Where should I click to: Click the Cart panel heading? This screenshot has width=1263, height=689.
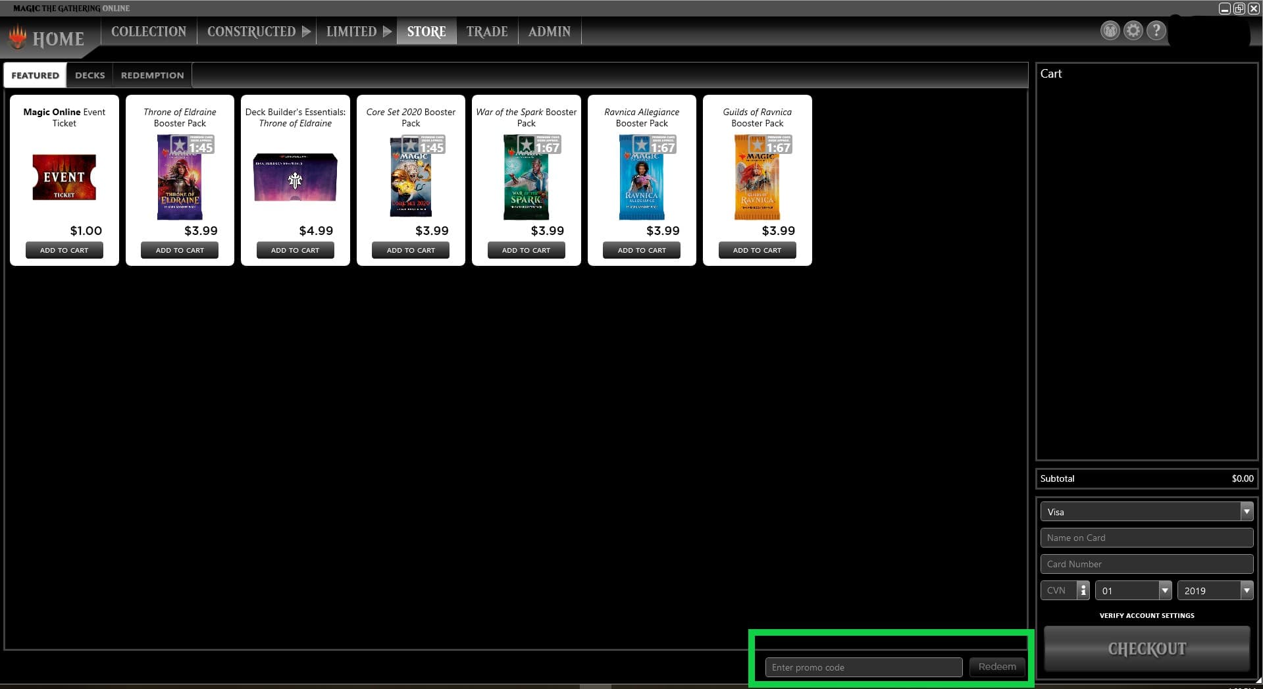[1051, 74]
